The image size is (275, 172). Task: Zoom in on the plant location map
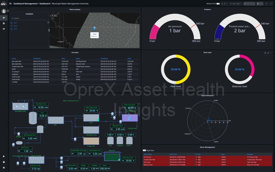52,15
